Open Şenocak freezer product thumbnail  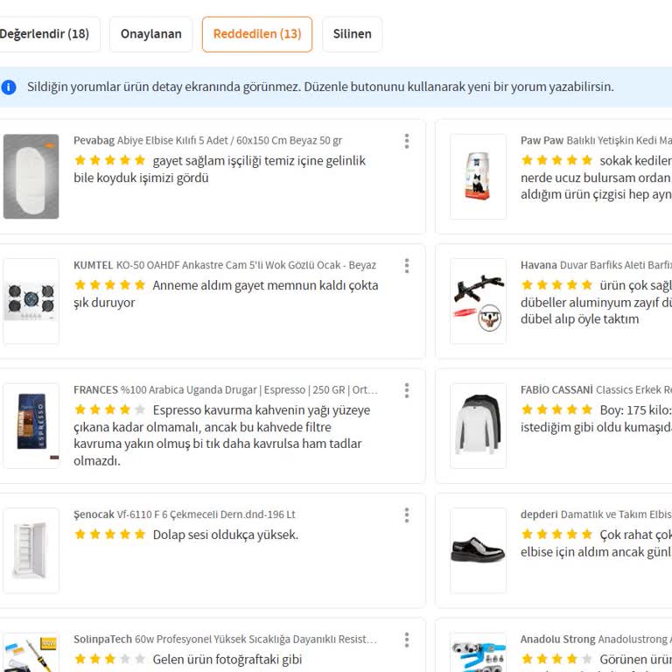tap(31, 550)
